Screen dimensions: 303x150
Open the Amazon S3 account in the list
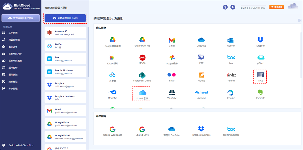65,33
